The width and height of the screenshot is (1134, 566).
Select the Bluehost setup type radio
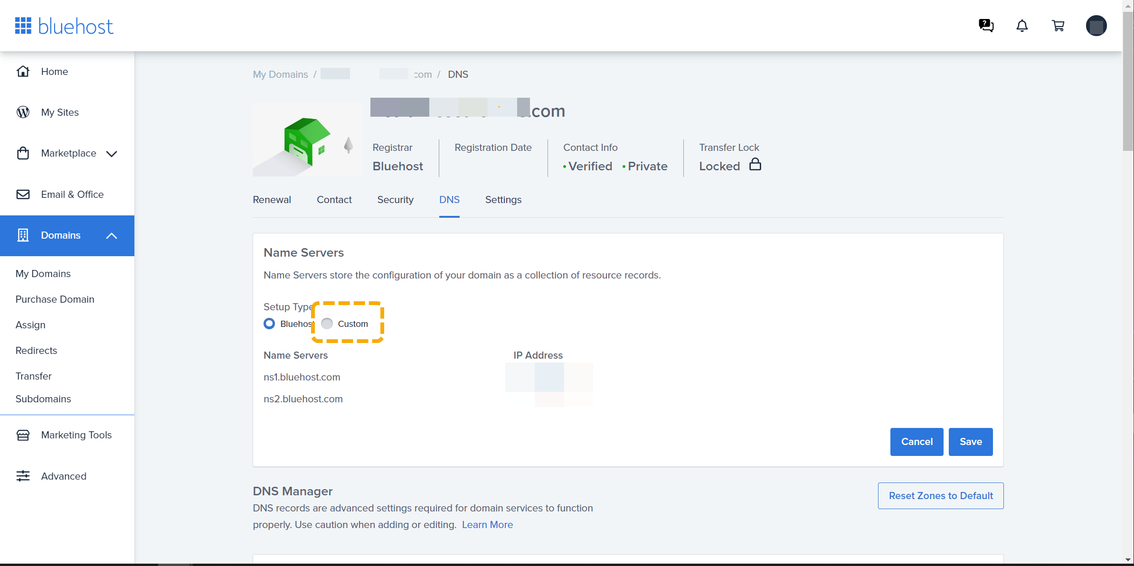(269, 324)
